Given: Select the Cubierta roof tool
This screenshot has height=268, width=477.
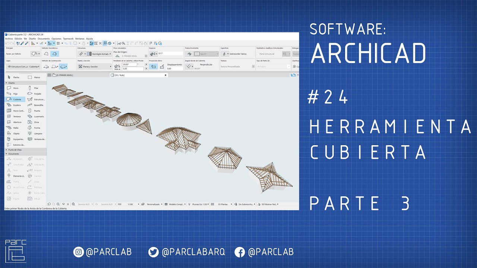Looking at the screenshot, I should click(15, 99).
